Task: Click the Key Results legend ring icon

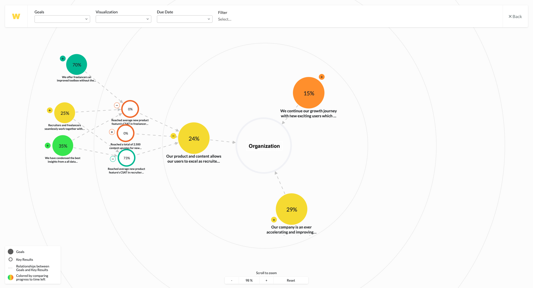Action: (11, 259)
